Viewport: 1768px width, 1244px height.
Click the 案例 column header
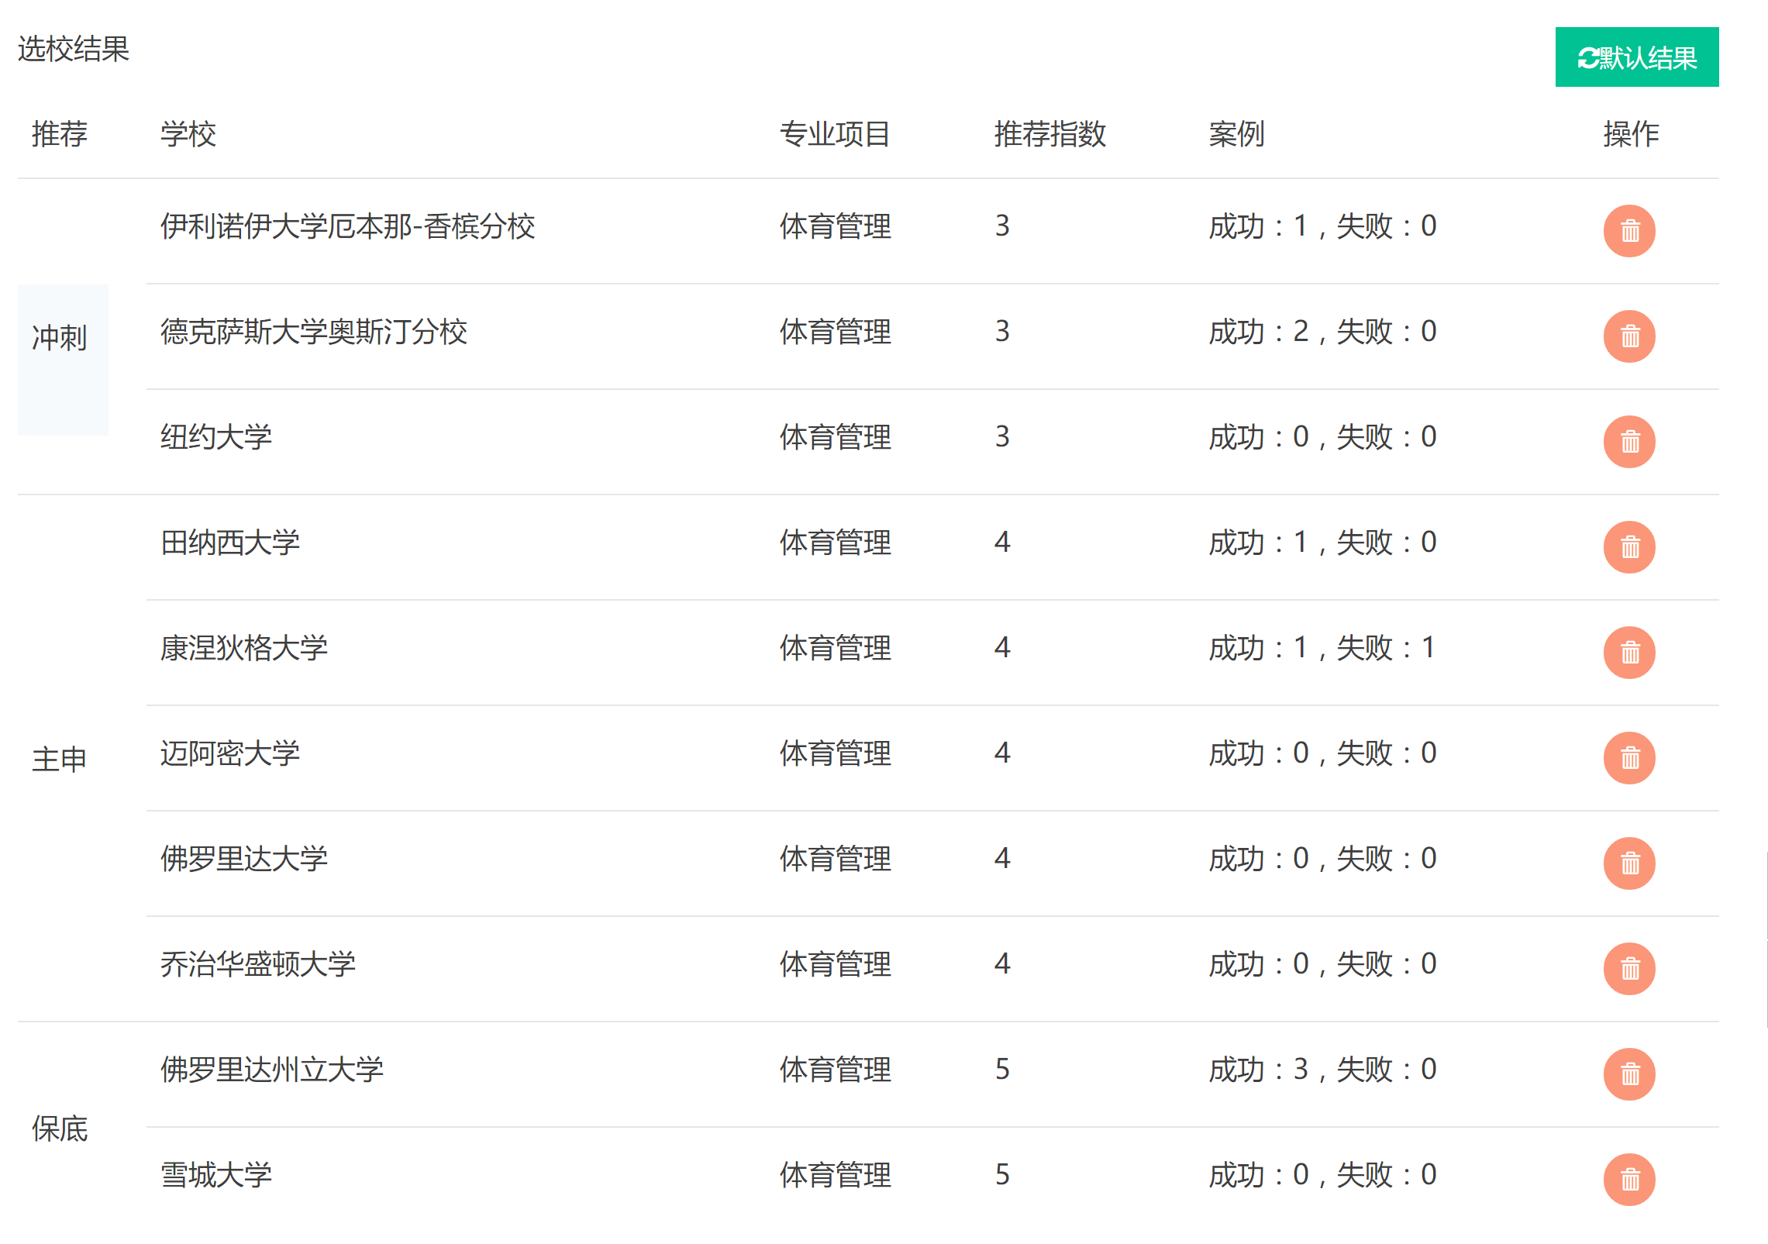point(1237,134)
